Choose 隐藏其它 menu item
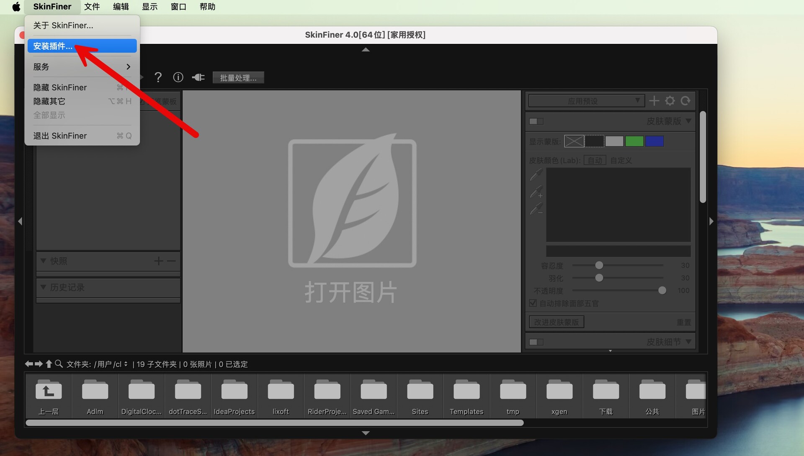 [x=82, y=101]
